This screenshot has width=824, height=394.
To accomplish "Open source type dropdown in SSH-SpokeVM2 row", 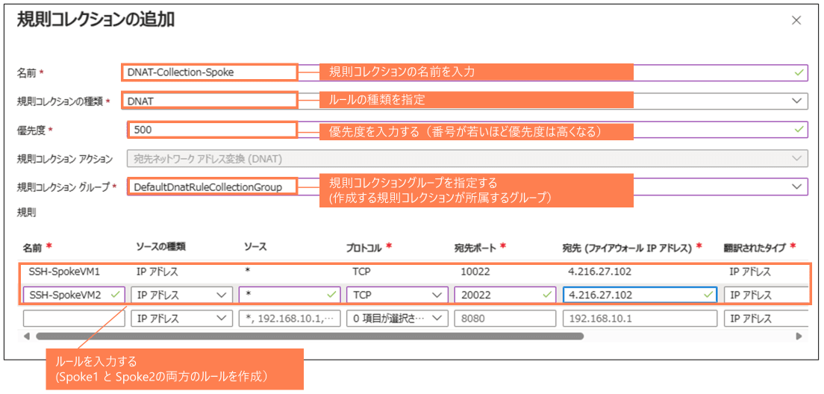I will (x=182, y=295).
